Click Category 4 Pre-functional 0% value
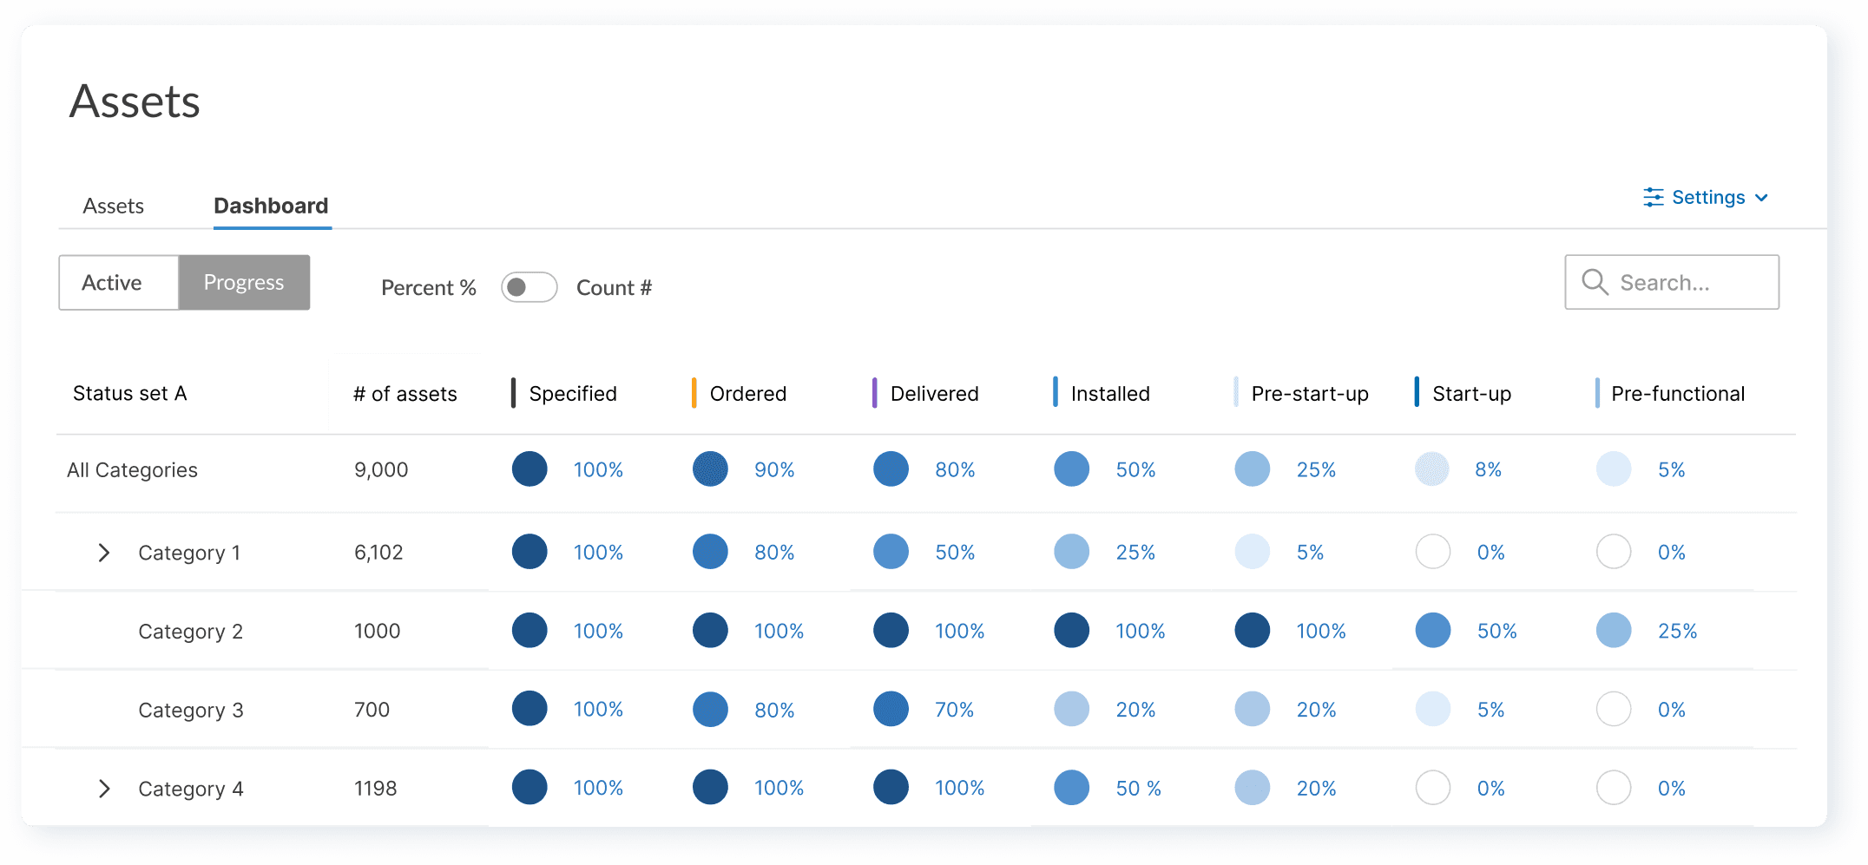The image size is (1868, 865). 1672,789
